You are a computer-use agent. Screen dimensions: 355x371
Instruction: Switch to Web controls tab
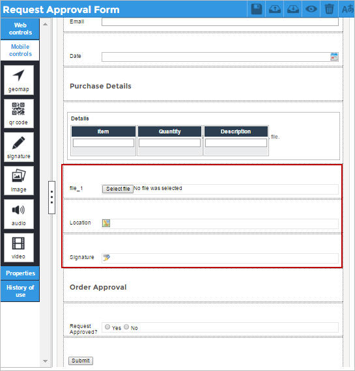click(x=20, y=29)
